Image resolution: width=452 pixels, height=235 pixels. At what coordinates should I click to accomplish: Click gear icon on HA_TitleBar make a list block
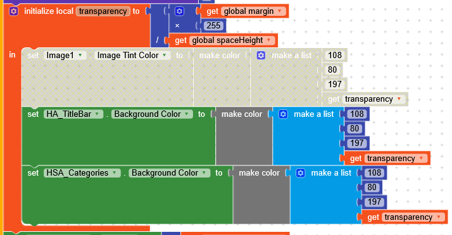click(x=283, y=114)
